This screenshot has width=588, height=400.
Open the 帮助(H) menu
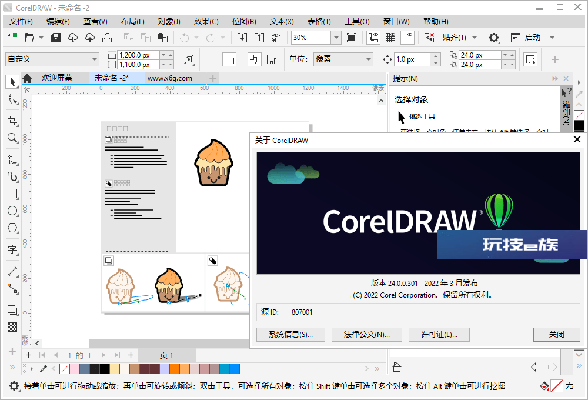436,21
